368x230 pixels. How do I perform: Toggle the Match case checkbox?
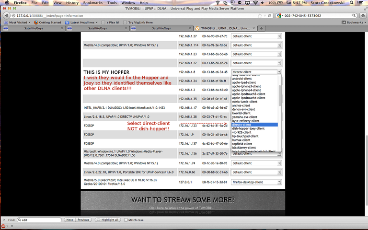[x=126, y=220]
